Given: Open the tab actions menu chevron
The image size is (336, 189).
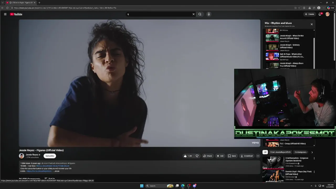Looking at the screenshot, I should 3,3.
